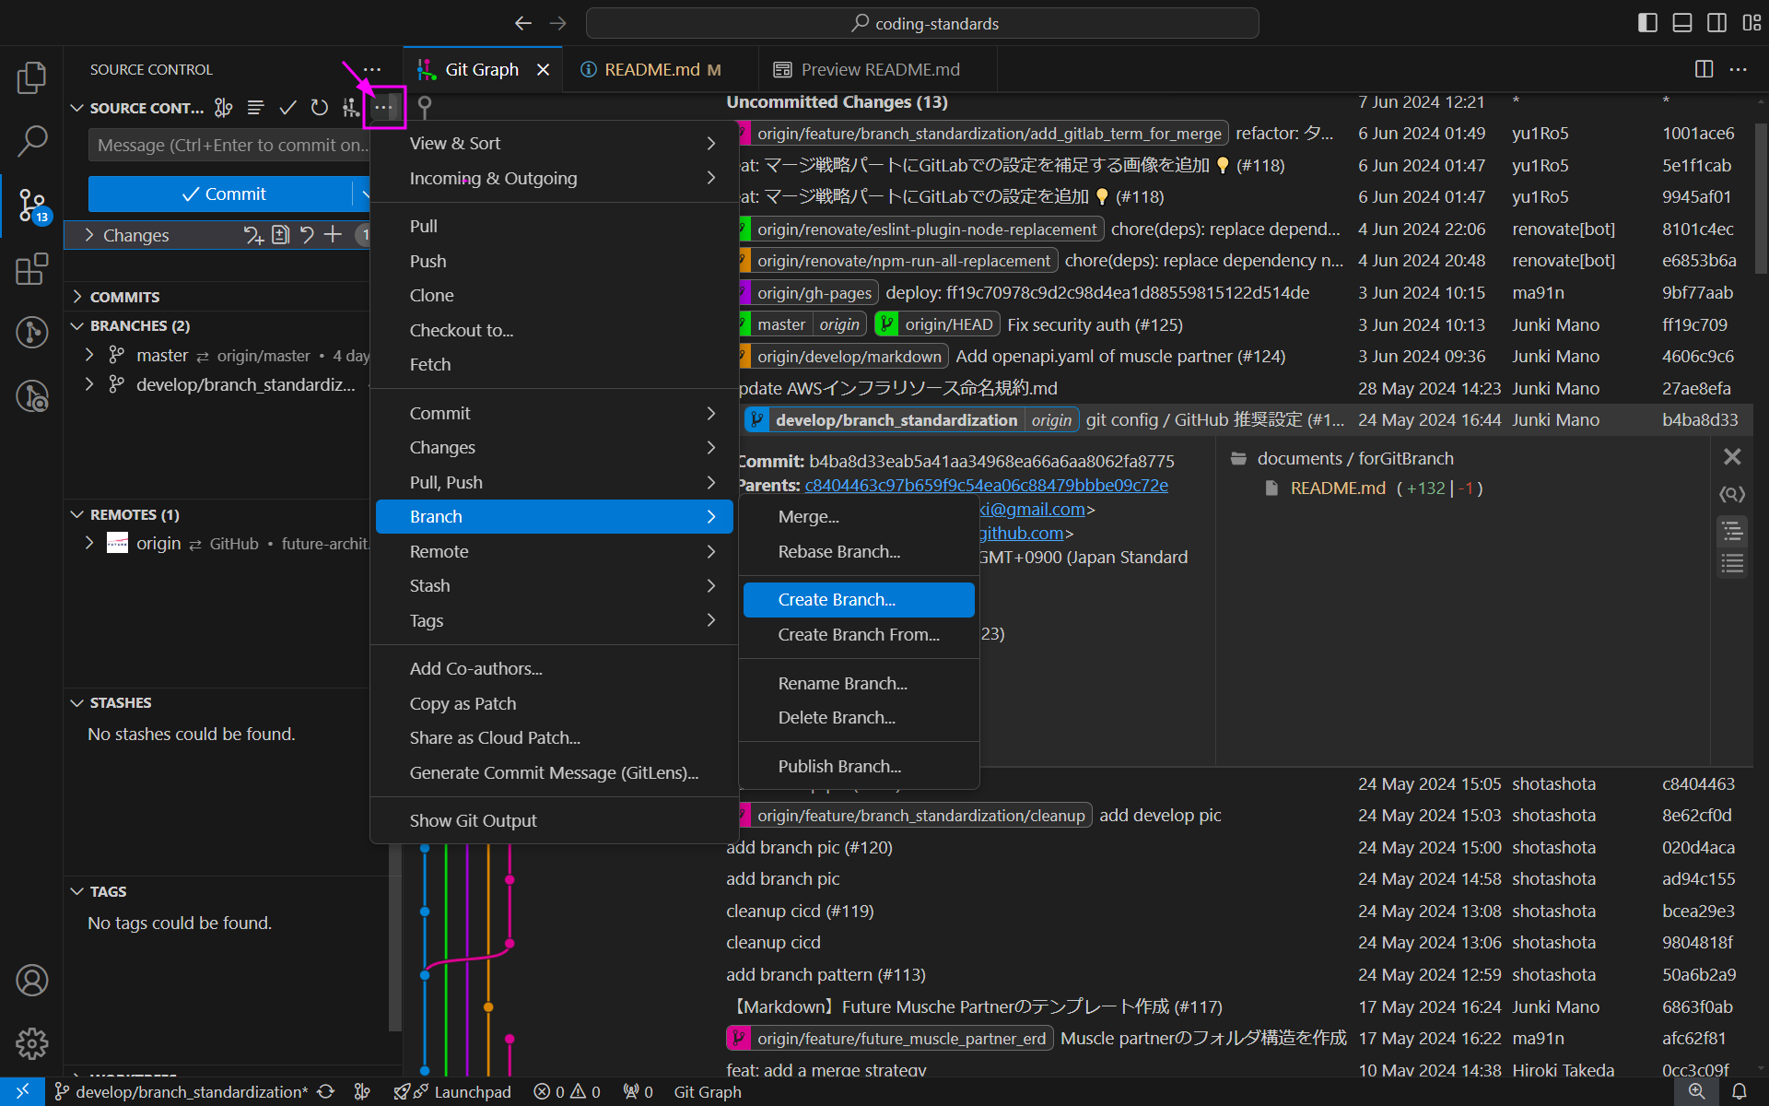This screenshot has height=1106, width=1769.
Task: Go forward with the right arrow
Action: [557, 23]
